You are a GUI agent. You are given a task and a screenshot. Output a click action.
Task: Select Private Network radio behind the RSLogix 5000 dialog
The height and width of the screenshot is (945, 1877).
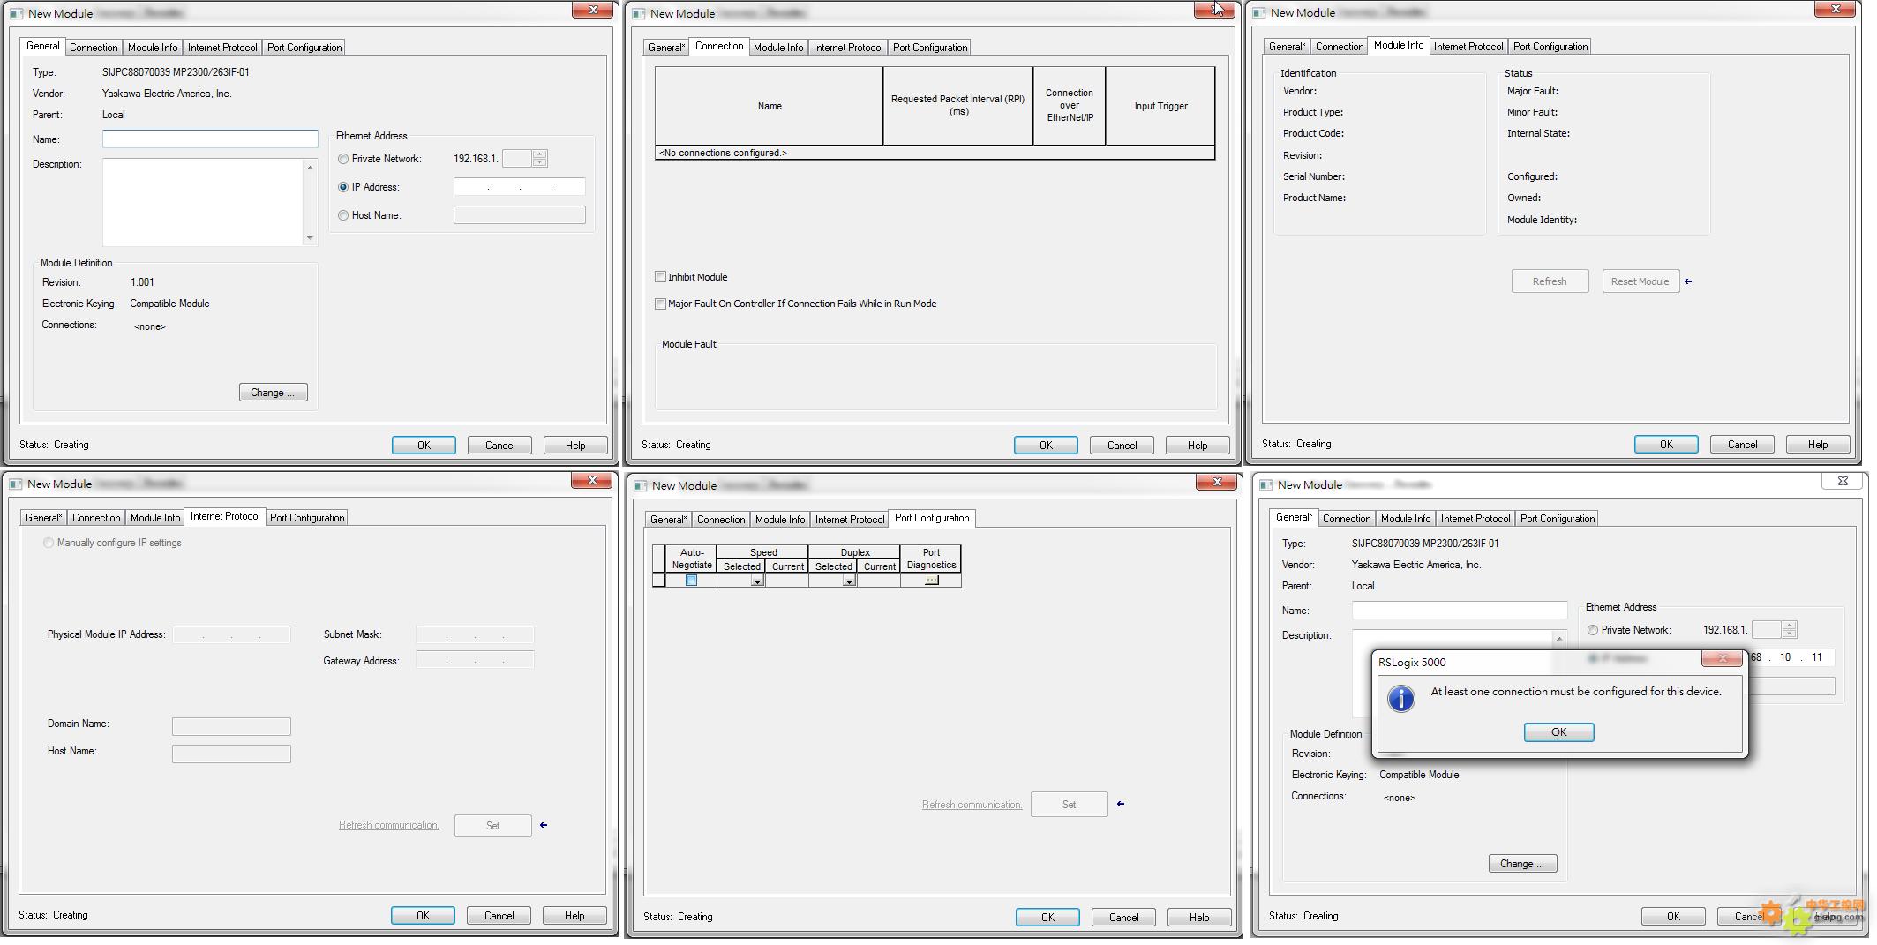pyautogui.click(x=1593, y=630)
